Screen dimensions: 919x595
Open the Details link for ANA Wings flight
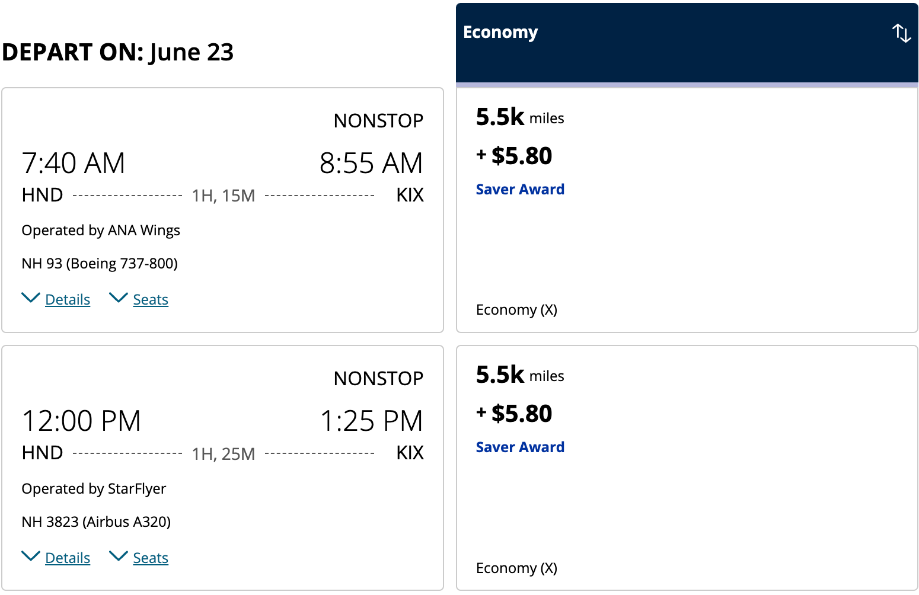click(x=68, y=300)
